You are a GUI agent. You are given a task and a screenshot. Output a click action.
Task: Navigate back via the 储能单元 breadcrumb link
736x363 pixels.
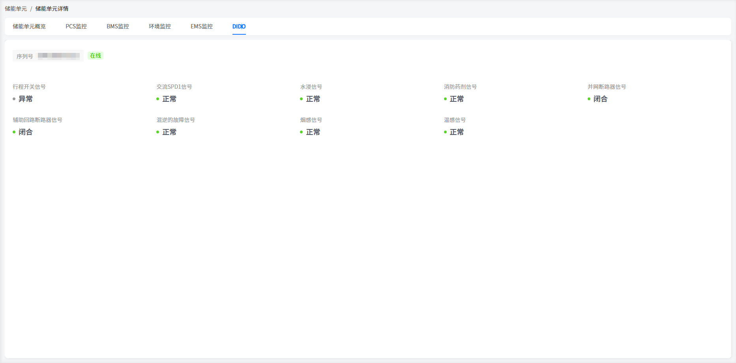click(16, 9)
